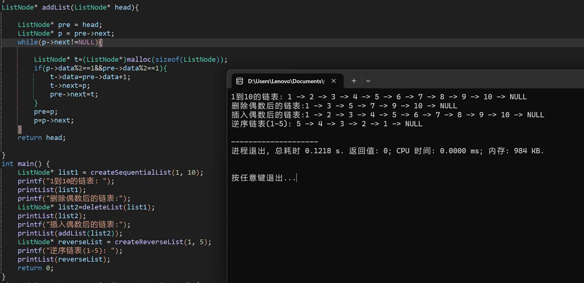Click the 'if(p->data%2==1&&pre->data%2==1){' line
This screenshot has width=584, height=283.
point(100,68)
